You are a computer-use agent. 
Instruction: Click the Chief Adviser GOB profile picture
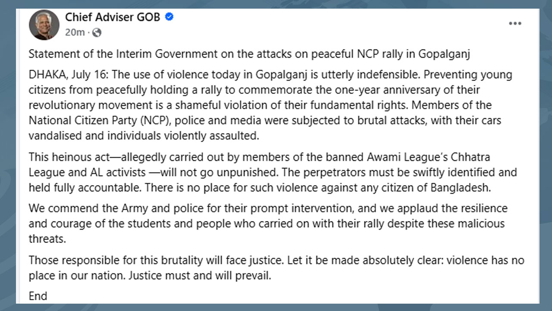(44, 25)
